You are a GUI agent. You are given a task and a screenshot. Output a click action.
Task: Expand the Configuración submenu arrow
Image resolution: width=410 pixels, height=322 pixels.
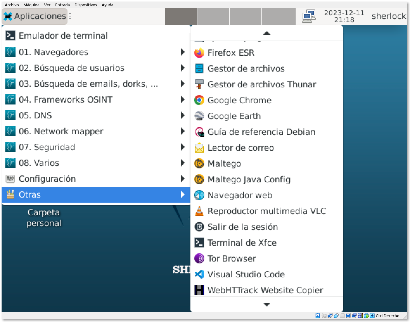(x=183, y=179)
